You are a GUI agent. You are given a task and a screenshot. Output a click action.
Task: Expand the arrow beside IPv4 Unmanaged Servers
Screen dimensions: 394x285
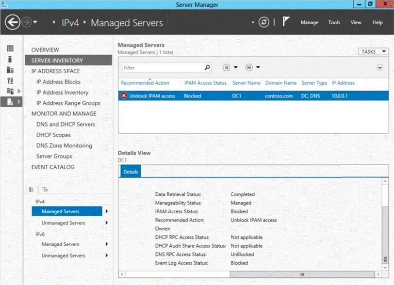[x=106, y=223]
